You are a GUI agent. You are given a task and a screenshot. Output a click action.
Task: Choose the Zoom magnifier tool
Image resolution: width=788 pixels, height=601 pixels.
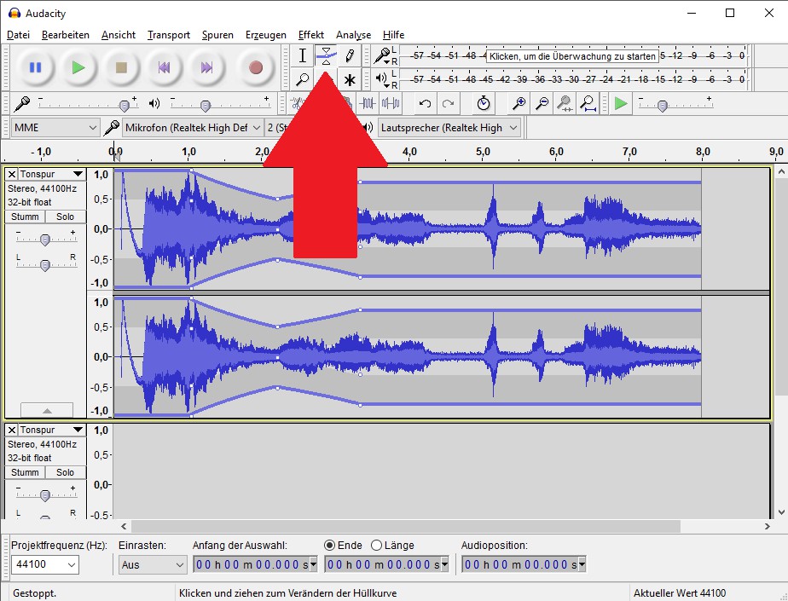[x=302, y=80]
